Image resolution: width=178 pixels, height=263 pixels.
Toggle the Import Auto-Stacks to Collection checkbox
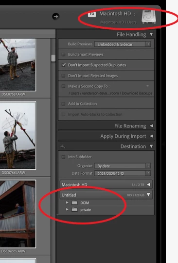pos(63,114)
